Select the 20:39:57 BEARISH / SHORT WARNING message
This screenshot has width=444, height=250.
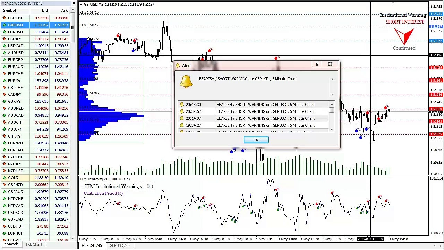(x=265, y=111)
